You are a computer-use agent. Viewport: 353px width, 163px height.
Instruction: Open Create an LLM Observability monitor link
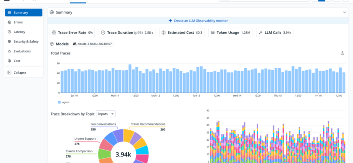tap(198, 21)
